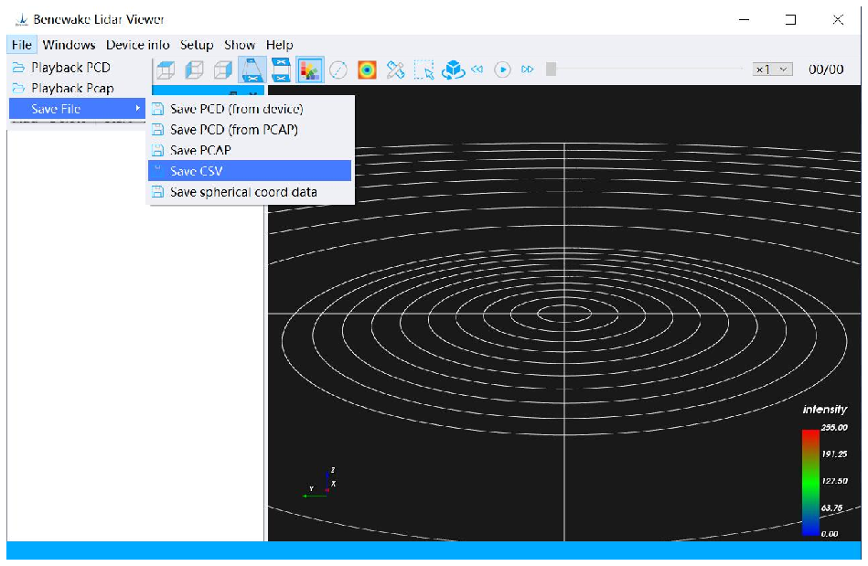The height and width of the screenshot is (566, 868).
Task: Open the Help menu
Action: 280,45
